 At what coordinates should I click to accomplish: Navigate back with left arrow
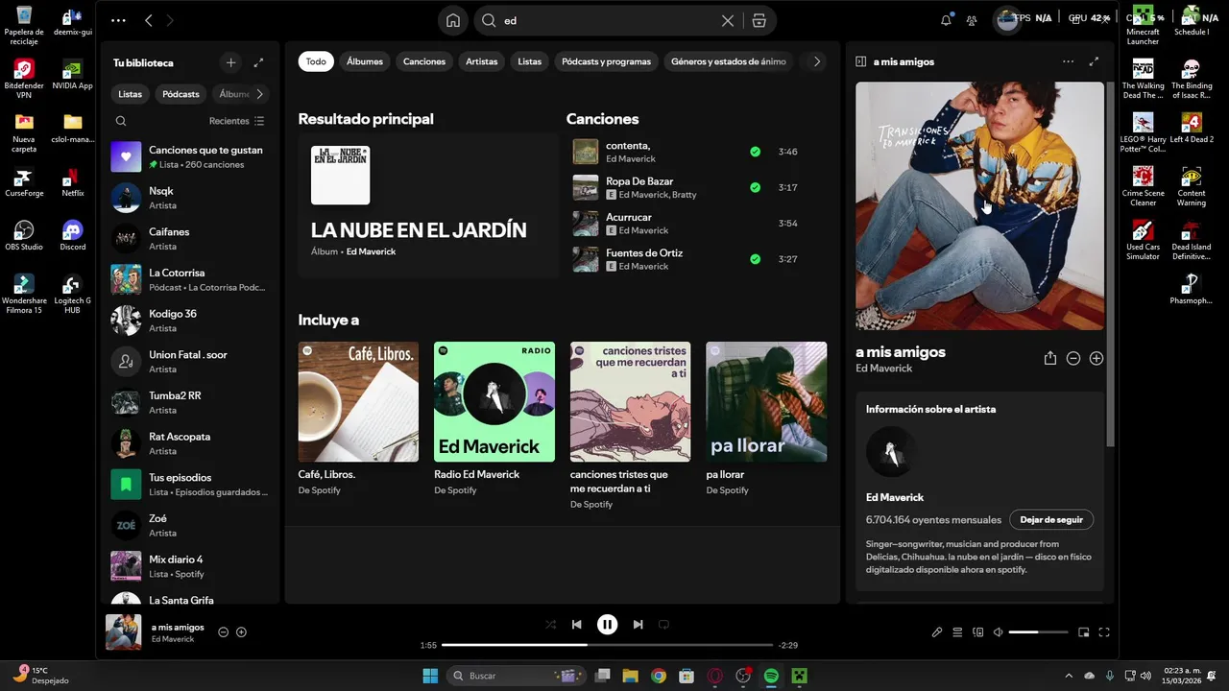[x=148, y=20]
